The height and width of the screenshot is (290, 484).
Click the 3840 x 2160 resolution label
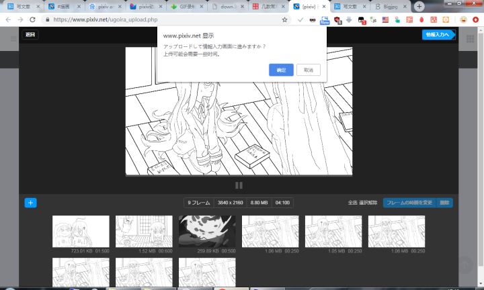(x=231, y=203)
